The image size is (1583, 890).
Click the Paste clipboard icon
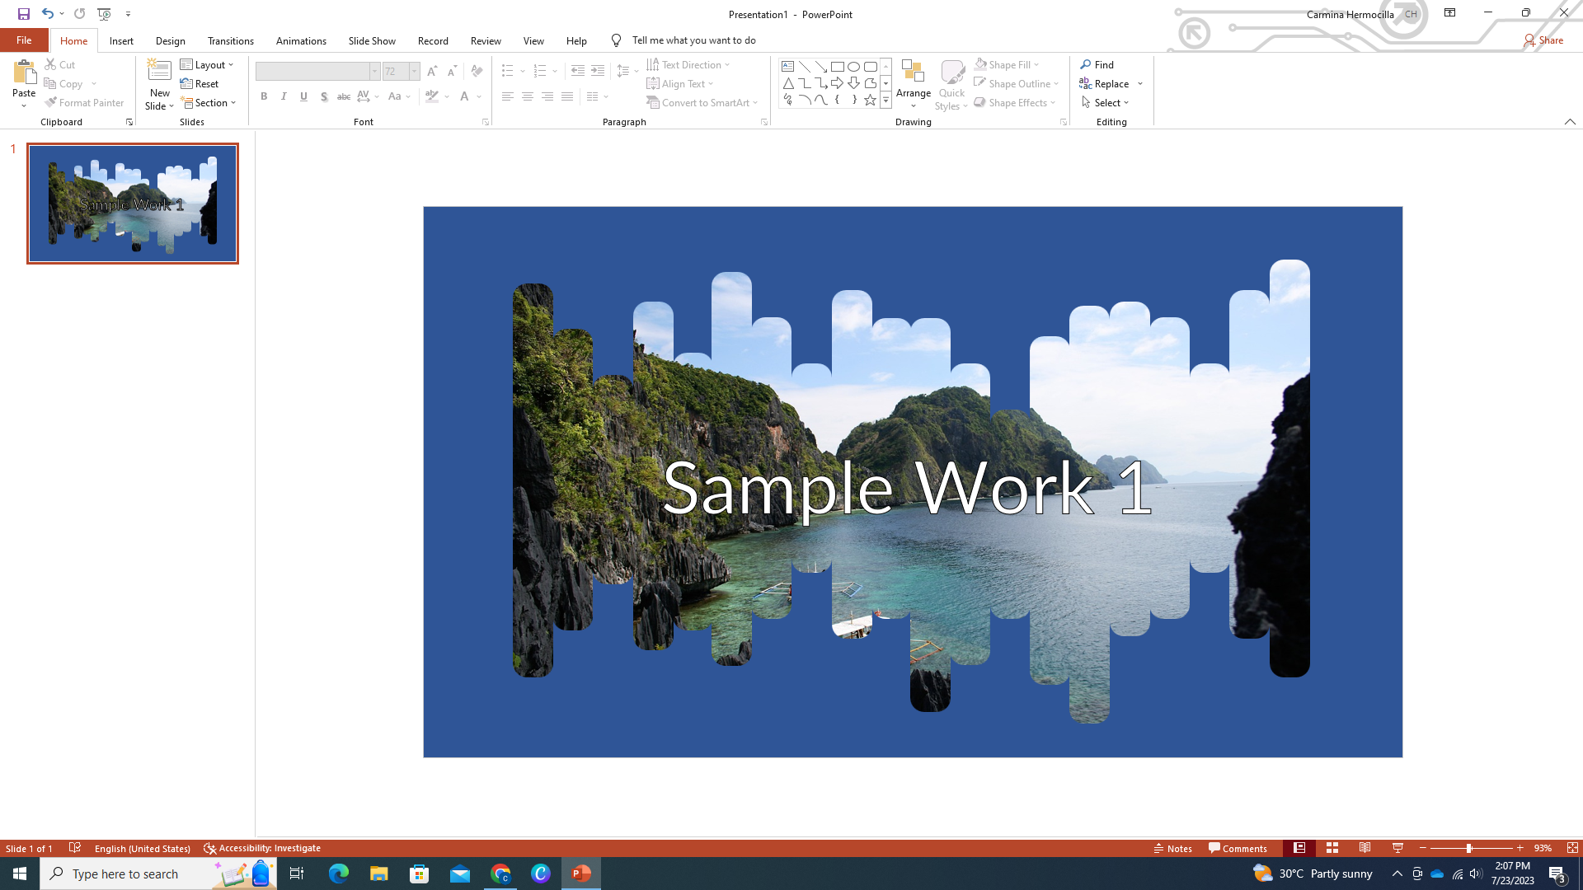coord(24,73)
